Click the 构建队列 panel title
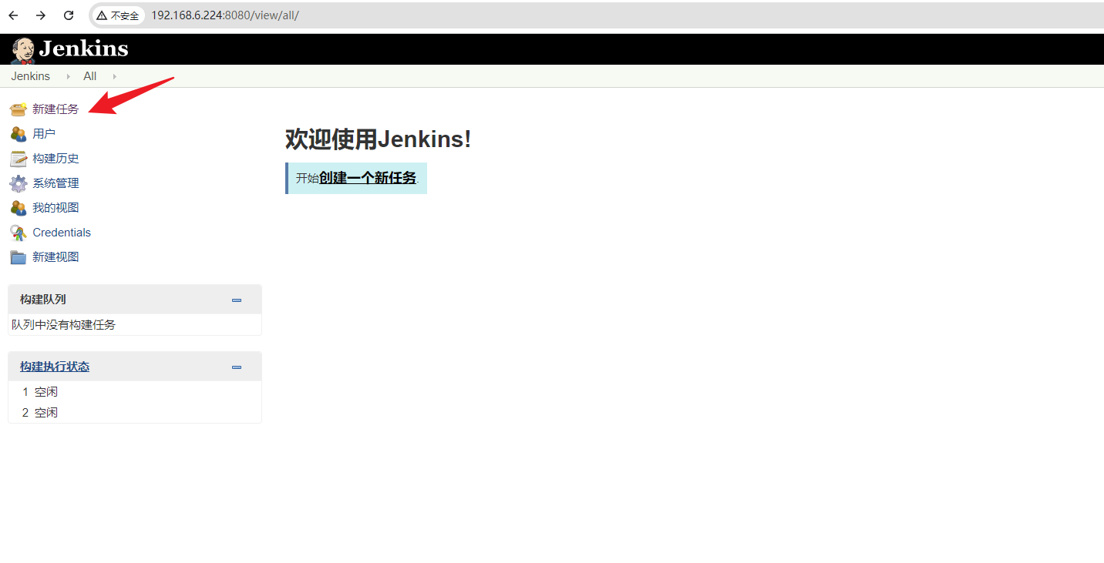Viewport: 1104px width, 563px height. (43, 300)
